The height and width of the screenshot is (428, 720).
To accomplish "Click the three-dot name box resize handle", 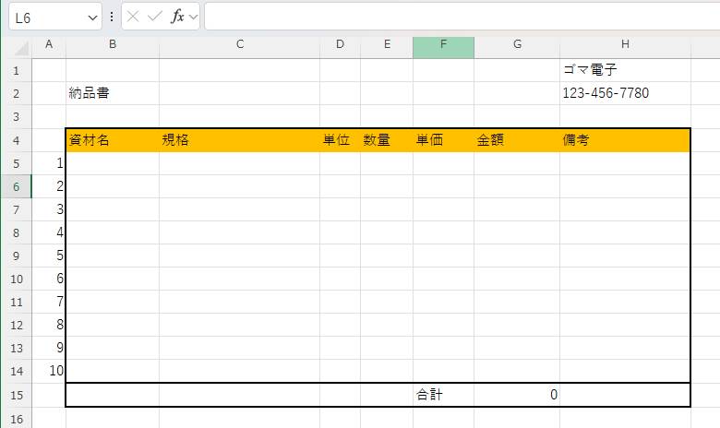I will pos(112,17).
